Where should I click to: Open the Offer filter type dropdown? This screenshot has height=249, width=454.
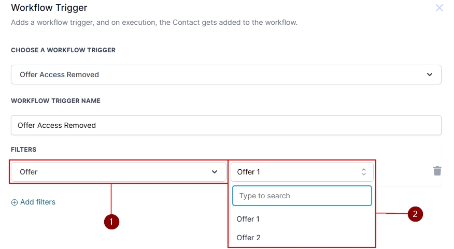click(118, 172)
